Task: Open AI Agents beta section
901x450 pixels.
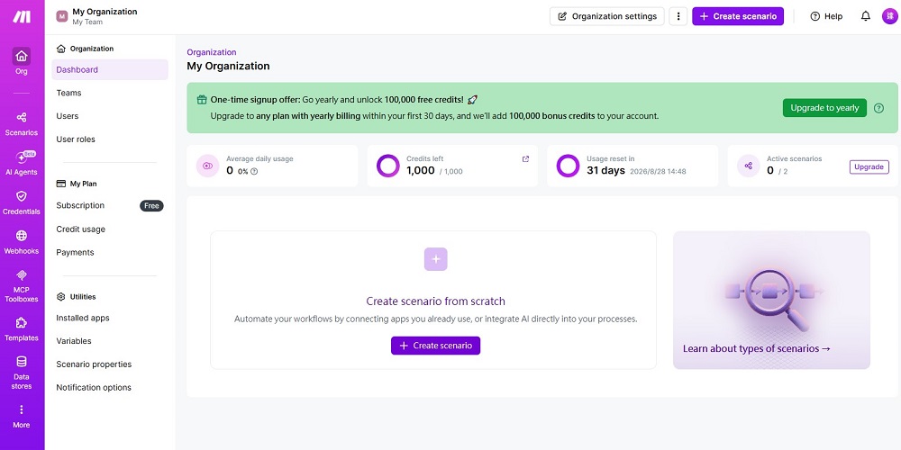Action: point(22,163)
